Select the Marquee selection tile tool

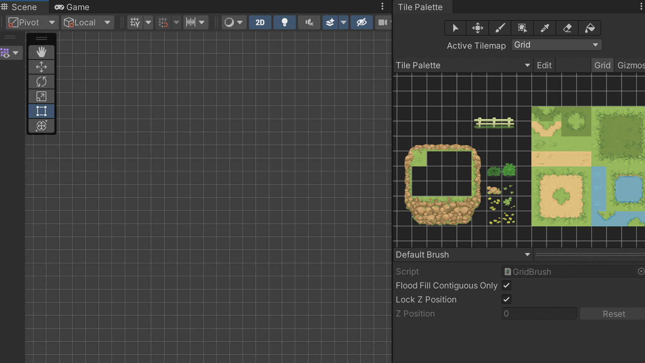[x=523, y=28]
